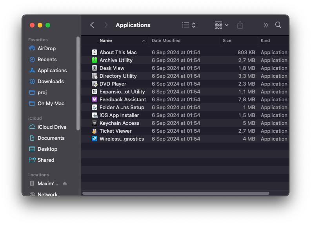Select the About This Mac app icon
This screenshot has width=311, height=225.
(x=95, y=52)
